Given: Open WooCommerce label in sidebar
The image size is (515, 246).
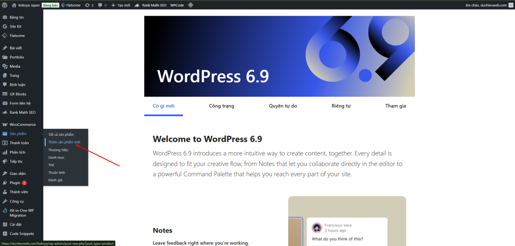Looking at the screenshot, I should coord(23,125).
